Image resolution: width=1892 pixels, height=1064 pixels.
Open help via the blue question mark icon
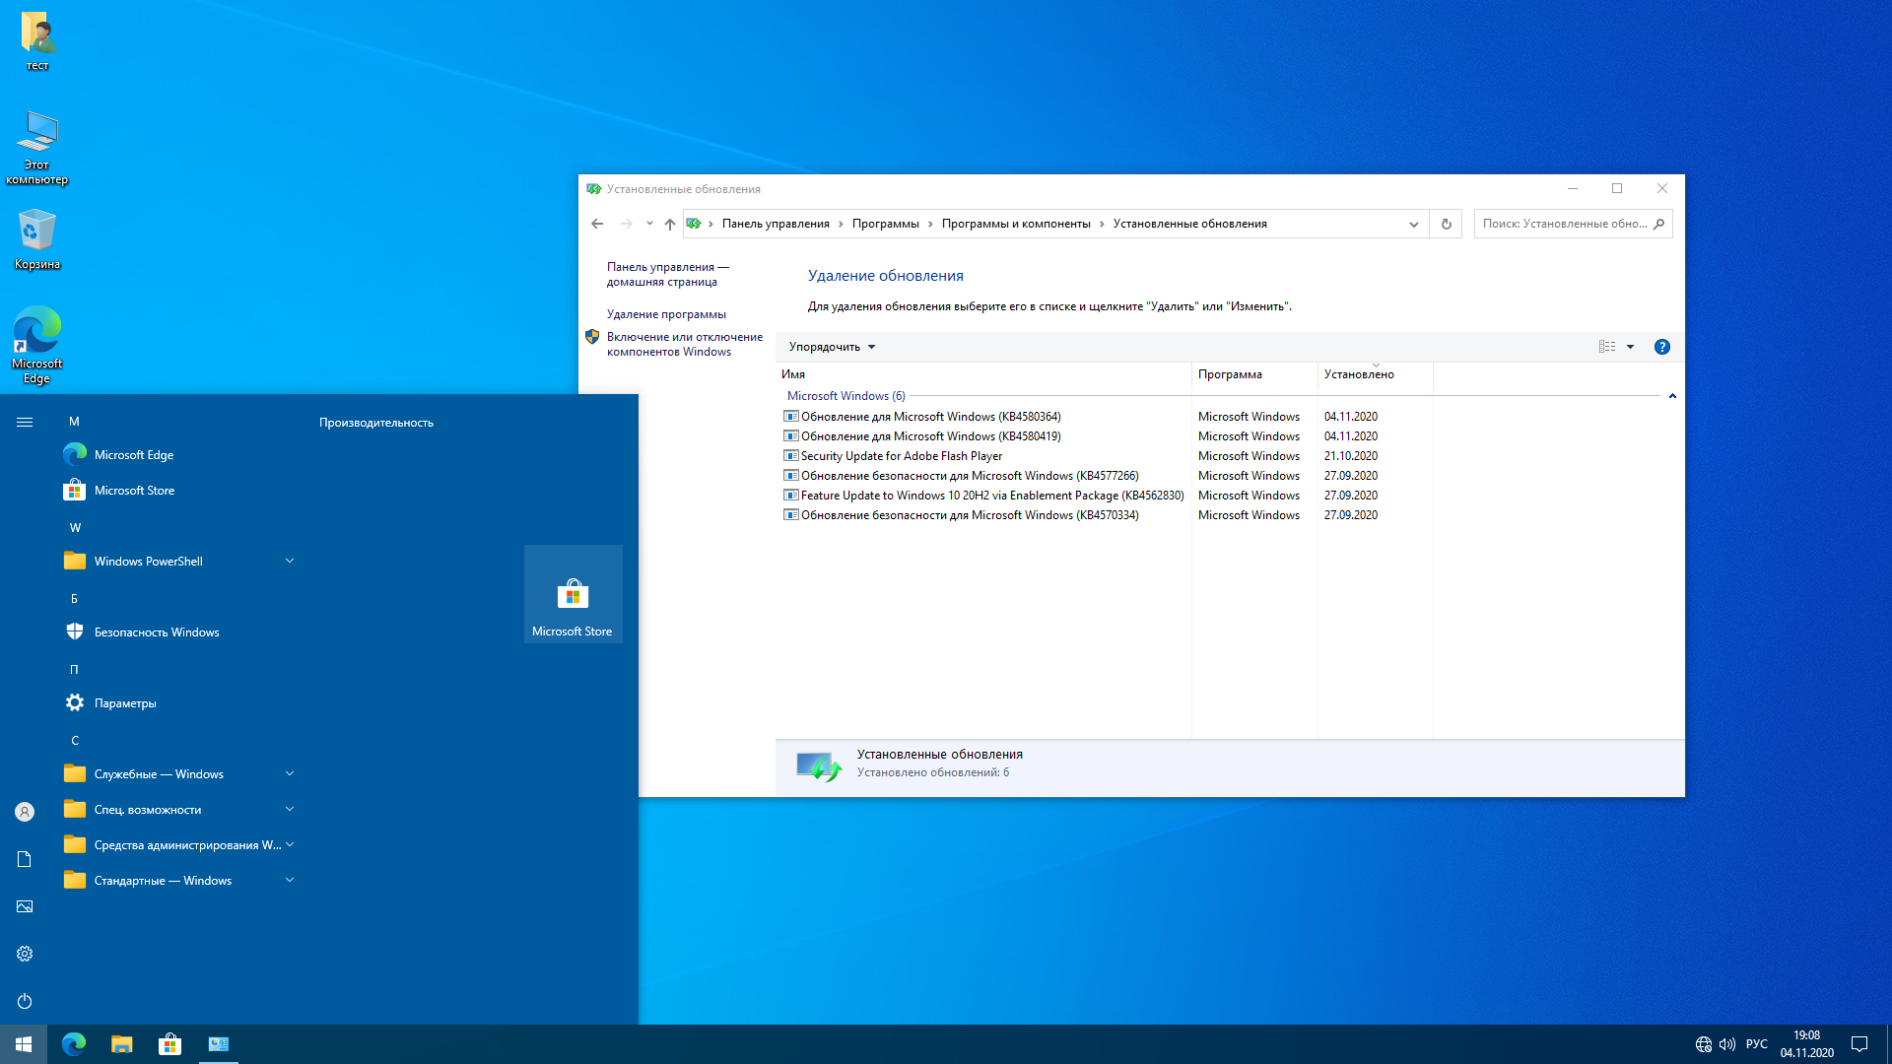(1662, 347)
